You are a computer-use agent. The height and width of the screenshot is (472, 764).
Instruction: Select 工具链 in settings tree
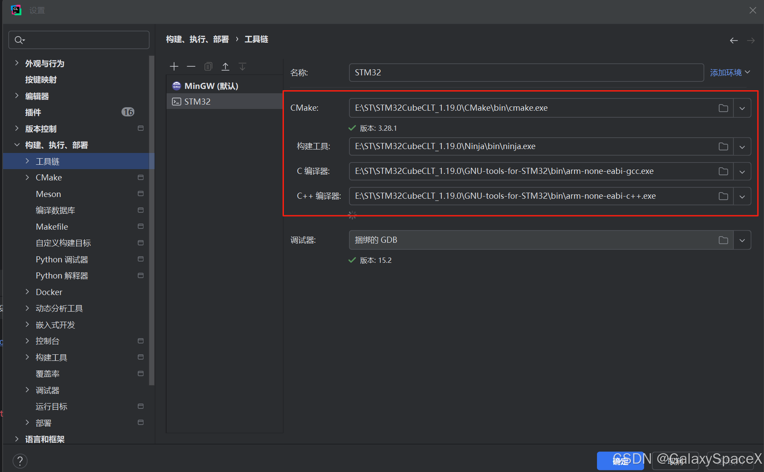coord(79,161)
